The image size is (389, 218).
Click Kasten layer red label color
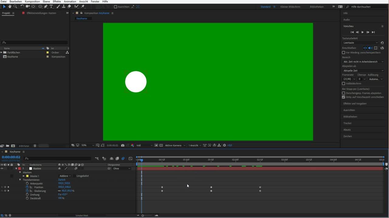(x=19, y=169)
